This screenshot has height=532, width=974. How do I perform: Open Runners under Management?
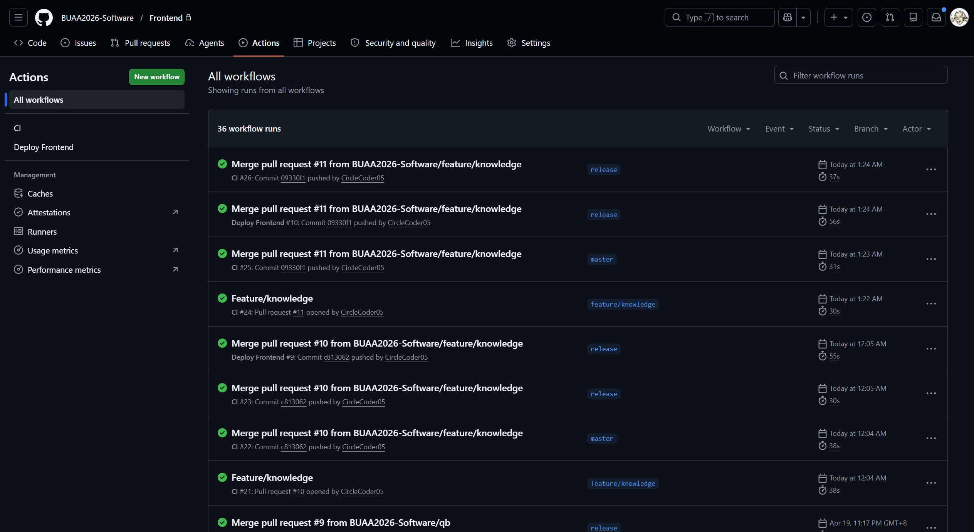97,232
